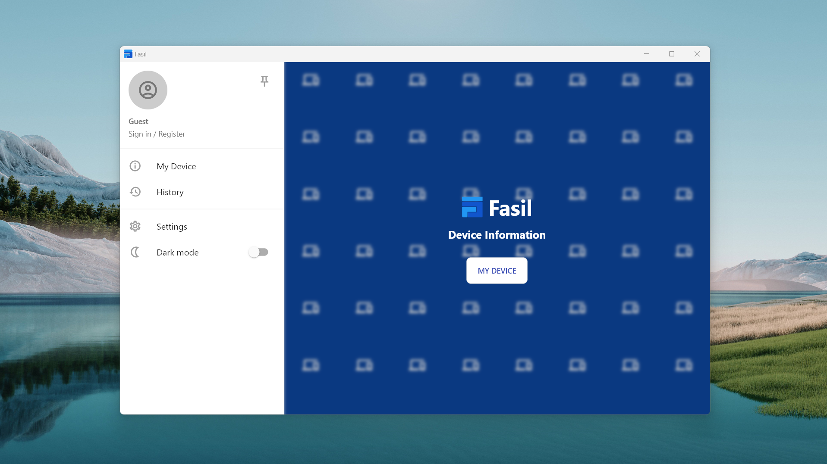Screen dimensions: 827x464
Task: Click the MY DEVICE button
Action: pos(496,271)
